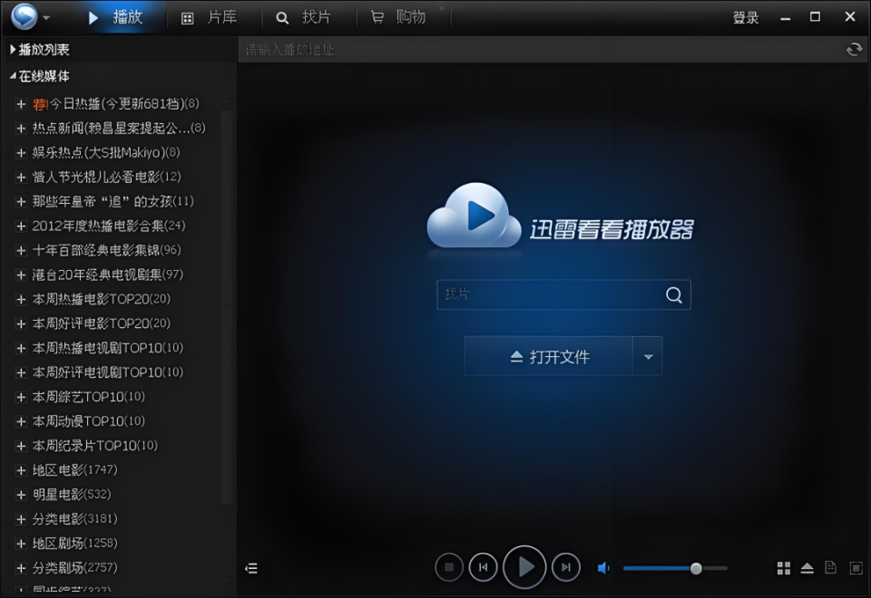Screen dimensions: 871x598
Task: Adjust the volume slider
Action: 675,568
